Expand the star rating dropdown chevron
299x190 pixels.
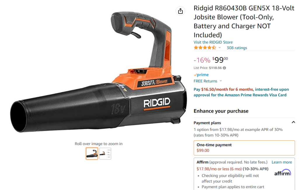point(220,48)
